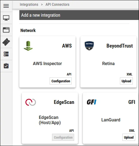This screenshot has height=146, width=139.
Task: Select the monitor icon in sidebar
Action: pos(6,18)
